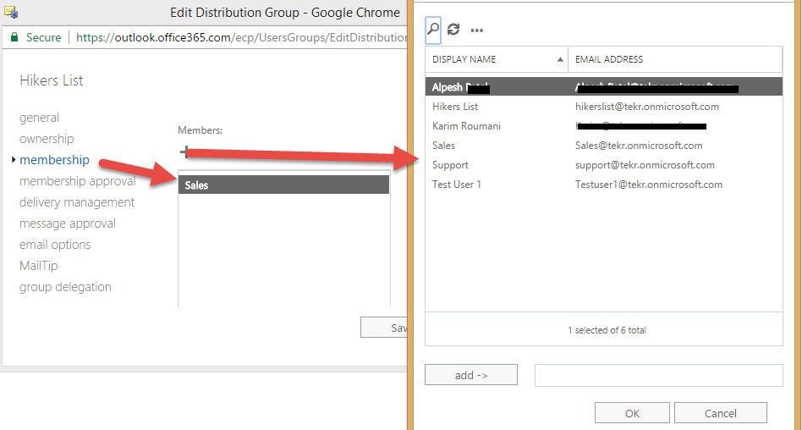Open the message approval section
802x430 pixels.
coord(68,223)
